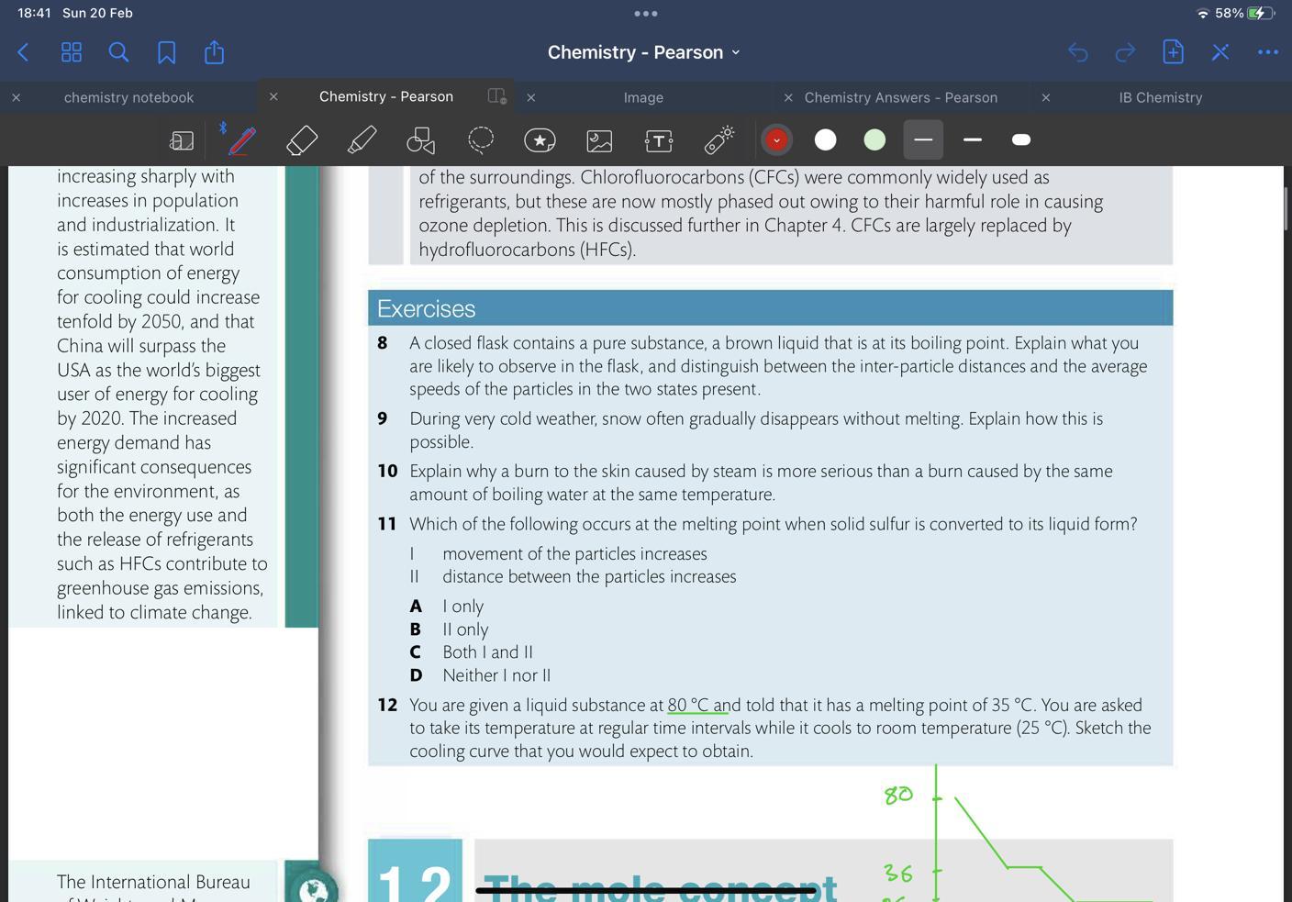The width and height of the screenshot is (1292, 902).
Task: Select the Laser pointer tool
Action: click(718, 139)
